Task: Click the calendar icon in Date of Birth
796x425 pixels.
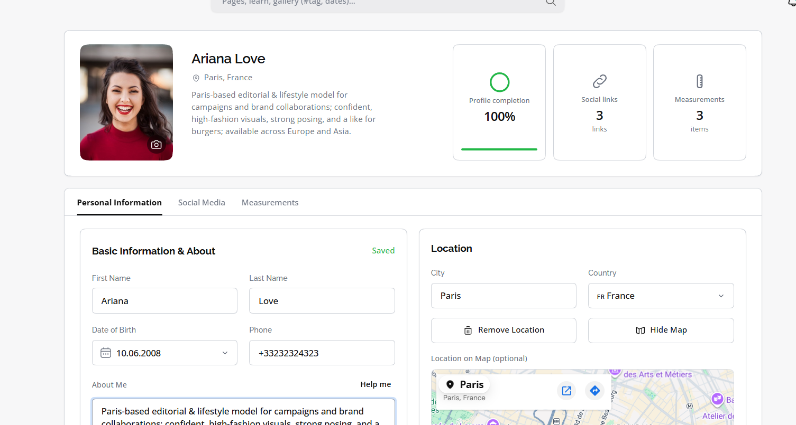Action: tap(106, 353)
